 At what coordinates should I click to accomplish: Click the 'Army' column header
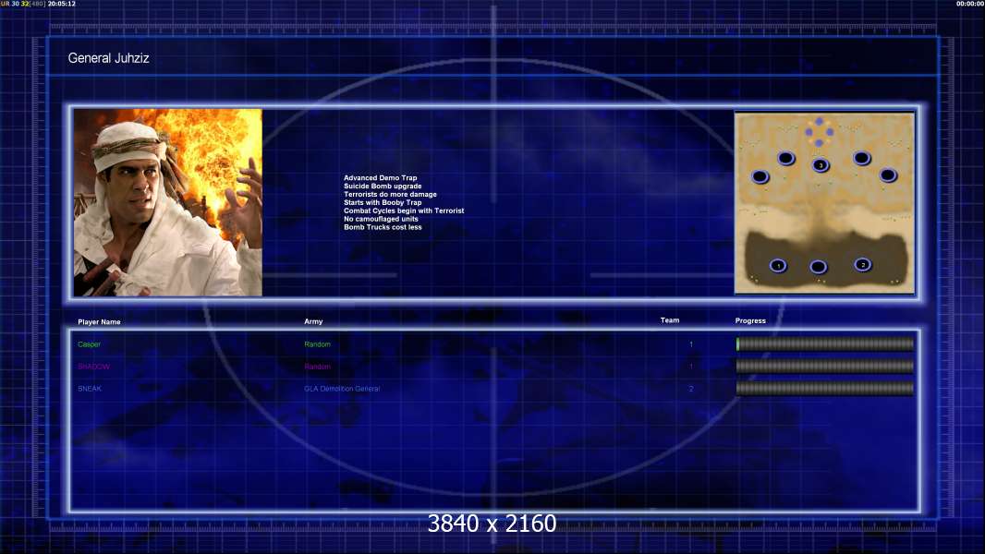(x=313, y=321)
